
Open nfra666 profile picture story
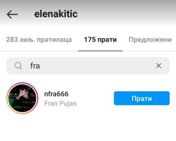click(x=23, y=98)
